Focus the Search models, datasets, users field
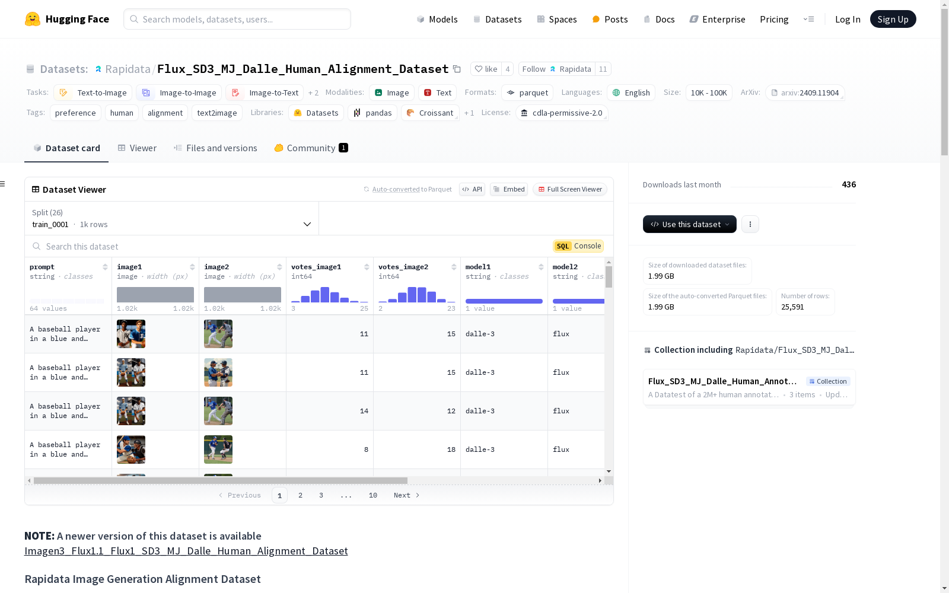The image size is (949, 593). (x=237, y=19)
